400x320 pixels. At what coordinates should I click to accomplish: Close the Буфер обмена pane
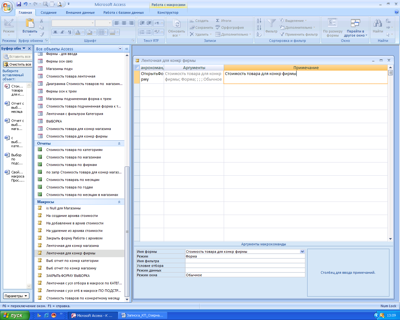tap(29, 48)
